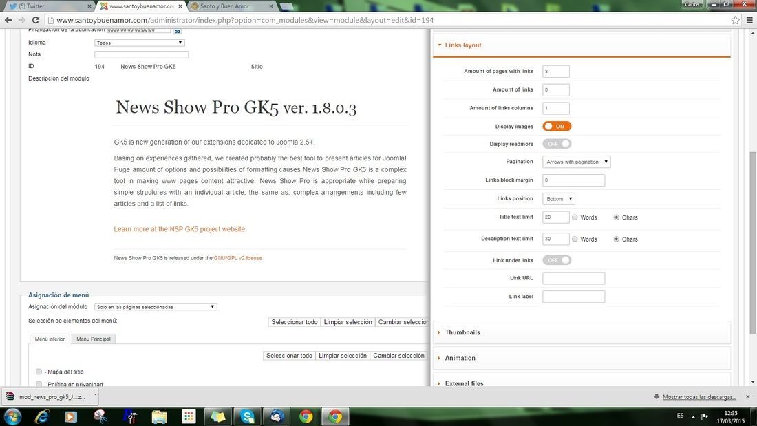This screenshot has width=757, height=426.
Task: Click the Amount of pages with links field
Action: click(x=555, y=71)
